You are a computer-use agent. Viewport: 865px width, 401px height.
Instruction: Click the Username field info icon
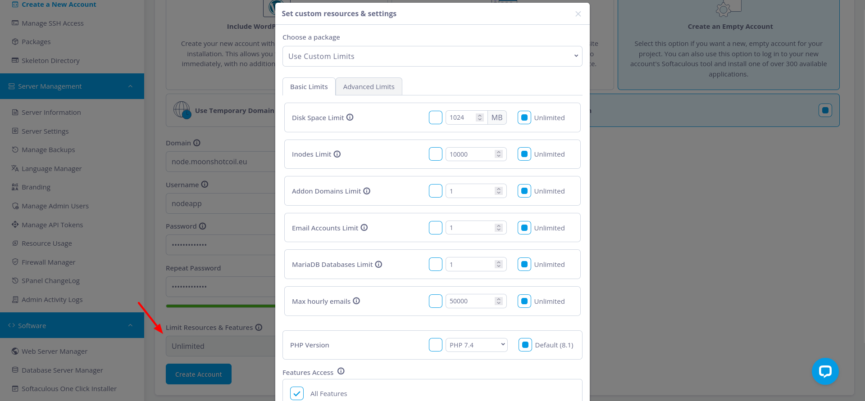click(x=205, y=185)
